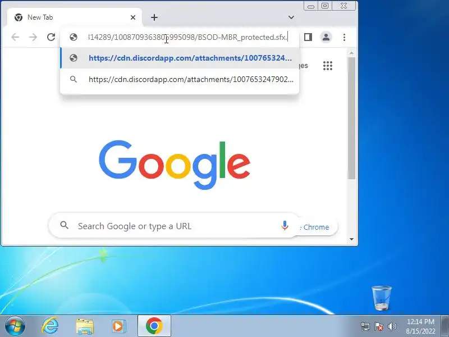Click the scroll-down arrow of page scrollbar

click(x=352, y=239)
